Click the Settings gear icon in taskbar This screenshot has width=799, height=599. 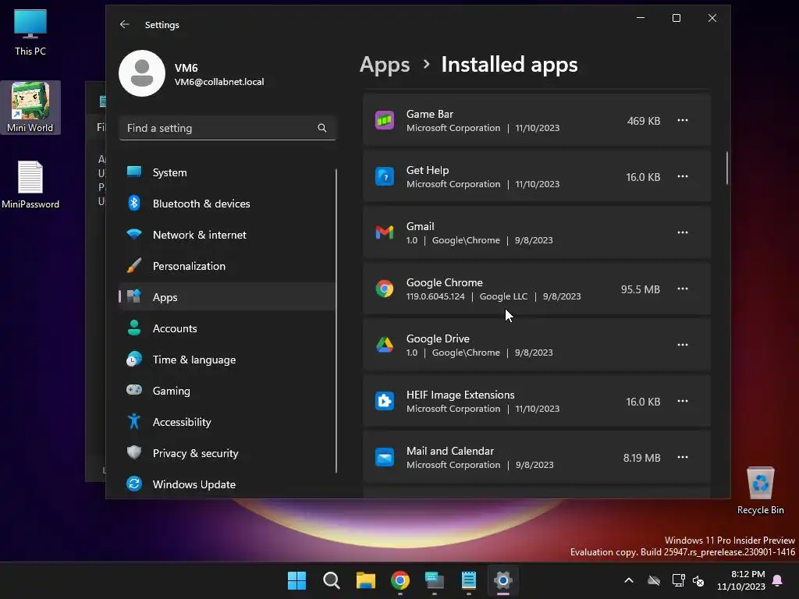pyautogui.click(x=503, y=580)
